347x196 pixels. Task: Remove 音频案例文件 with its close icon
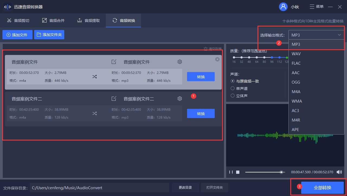coord(217,59)
